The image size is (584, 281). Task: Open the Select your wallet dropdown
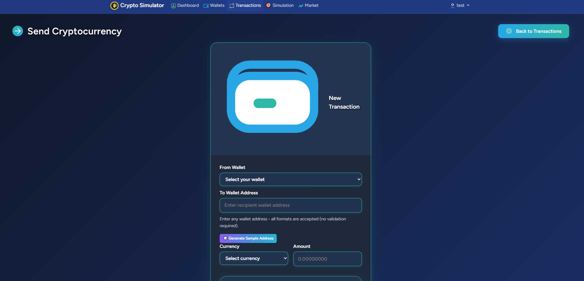pos(291,179)
